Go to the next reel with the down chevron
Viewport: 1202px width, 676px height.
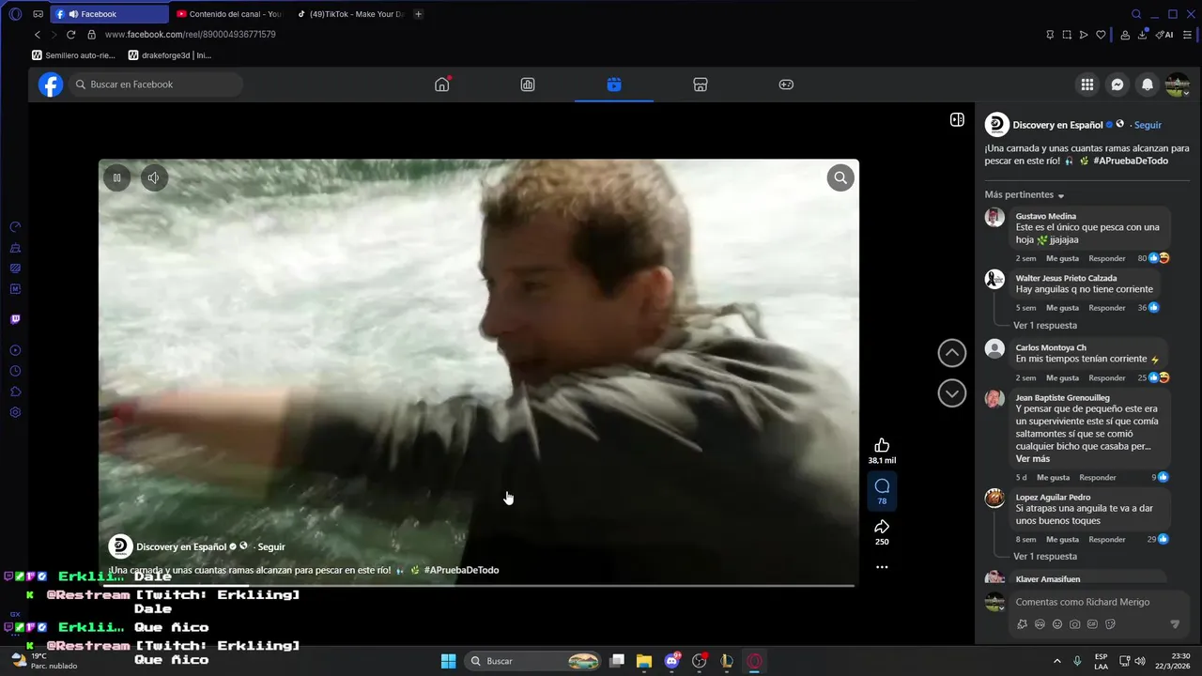coord(952,393)
